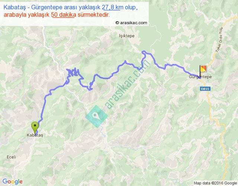Click the blue Kabataş - Gürgentepe heading text
Viewport: 238px width, 186px height.
coord(70,7)
